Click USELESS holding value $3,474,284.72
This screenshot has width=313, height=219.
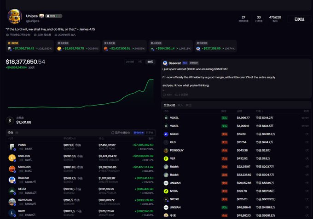pos(108,156)
